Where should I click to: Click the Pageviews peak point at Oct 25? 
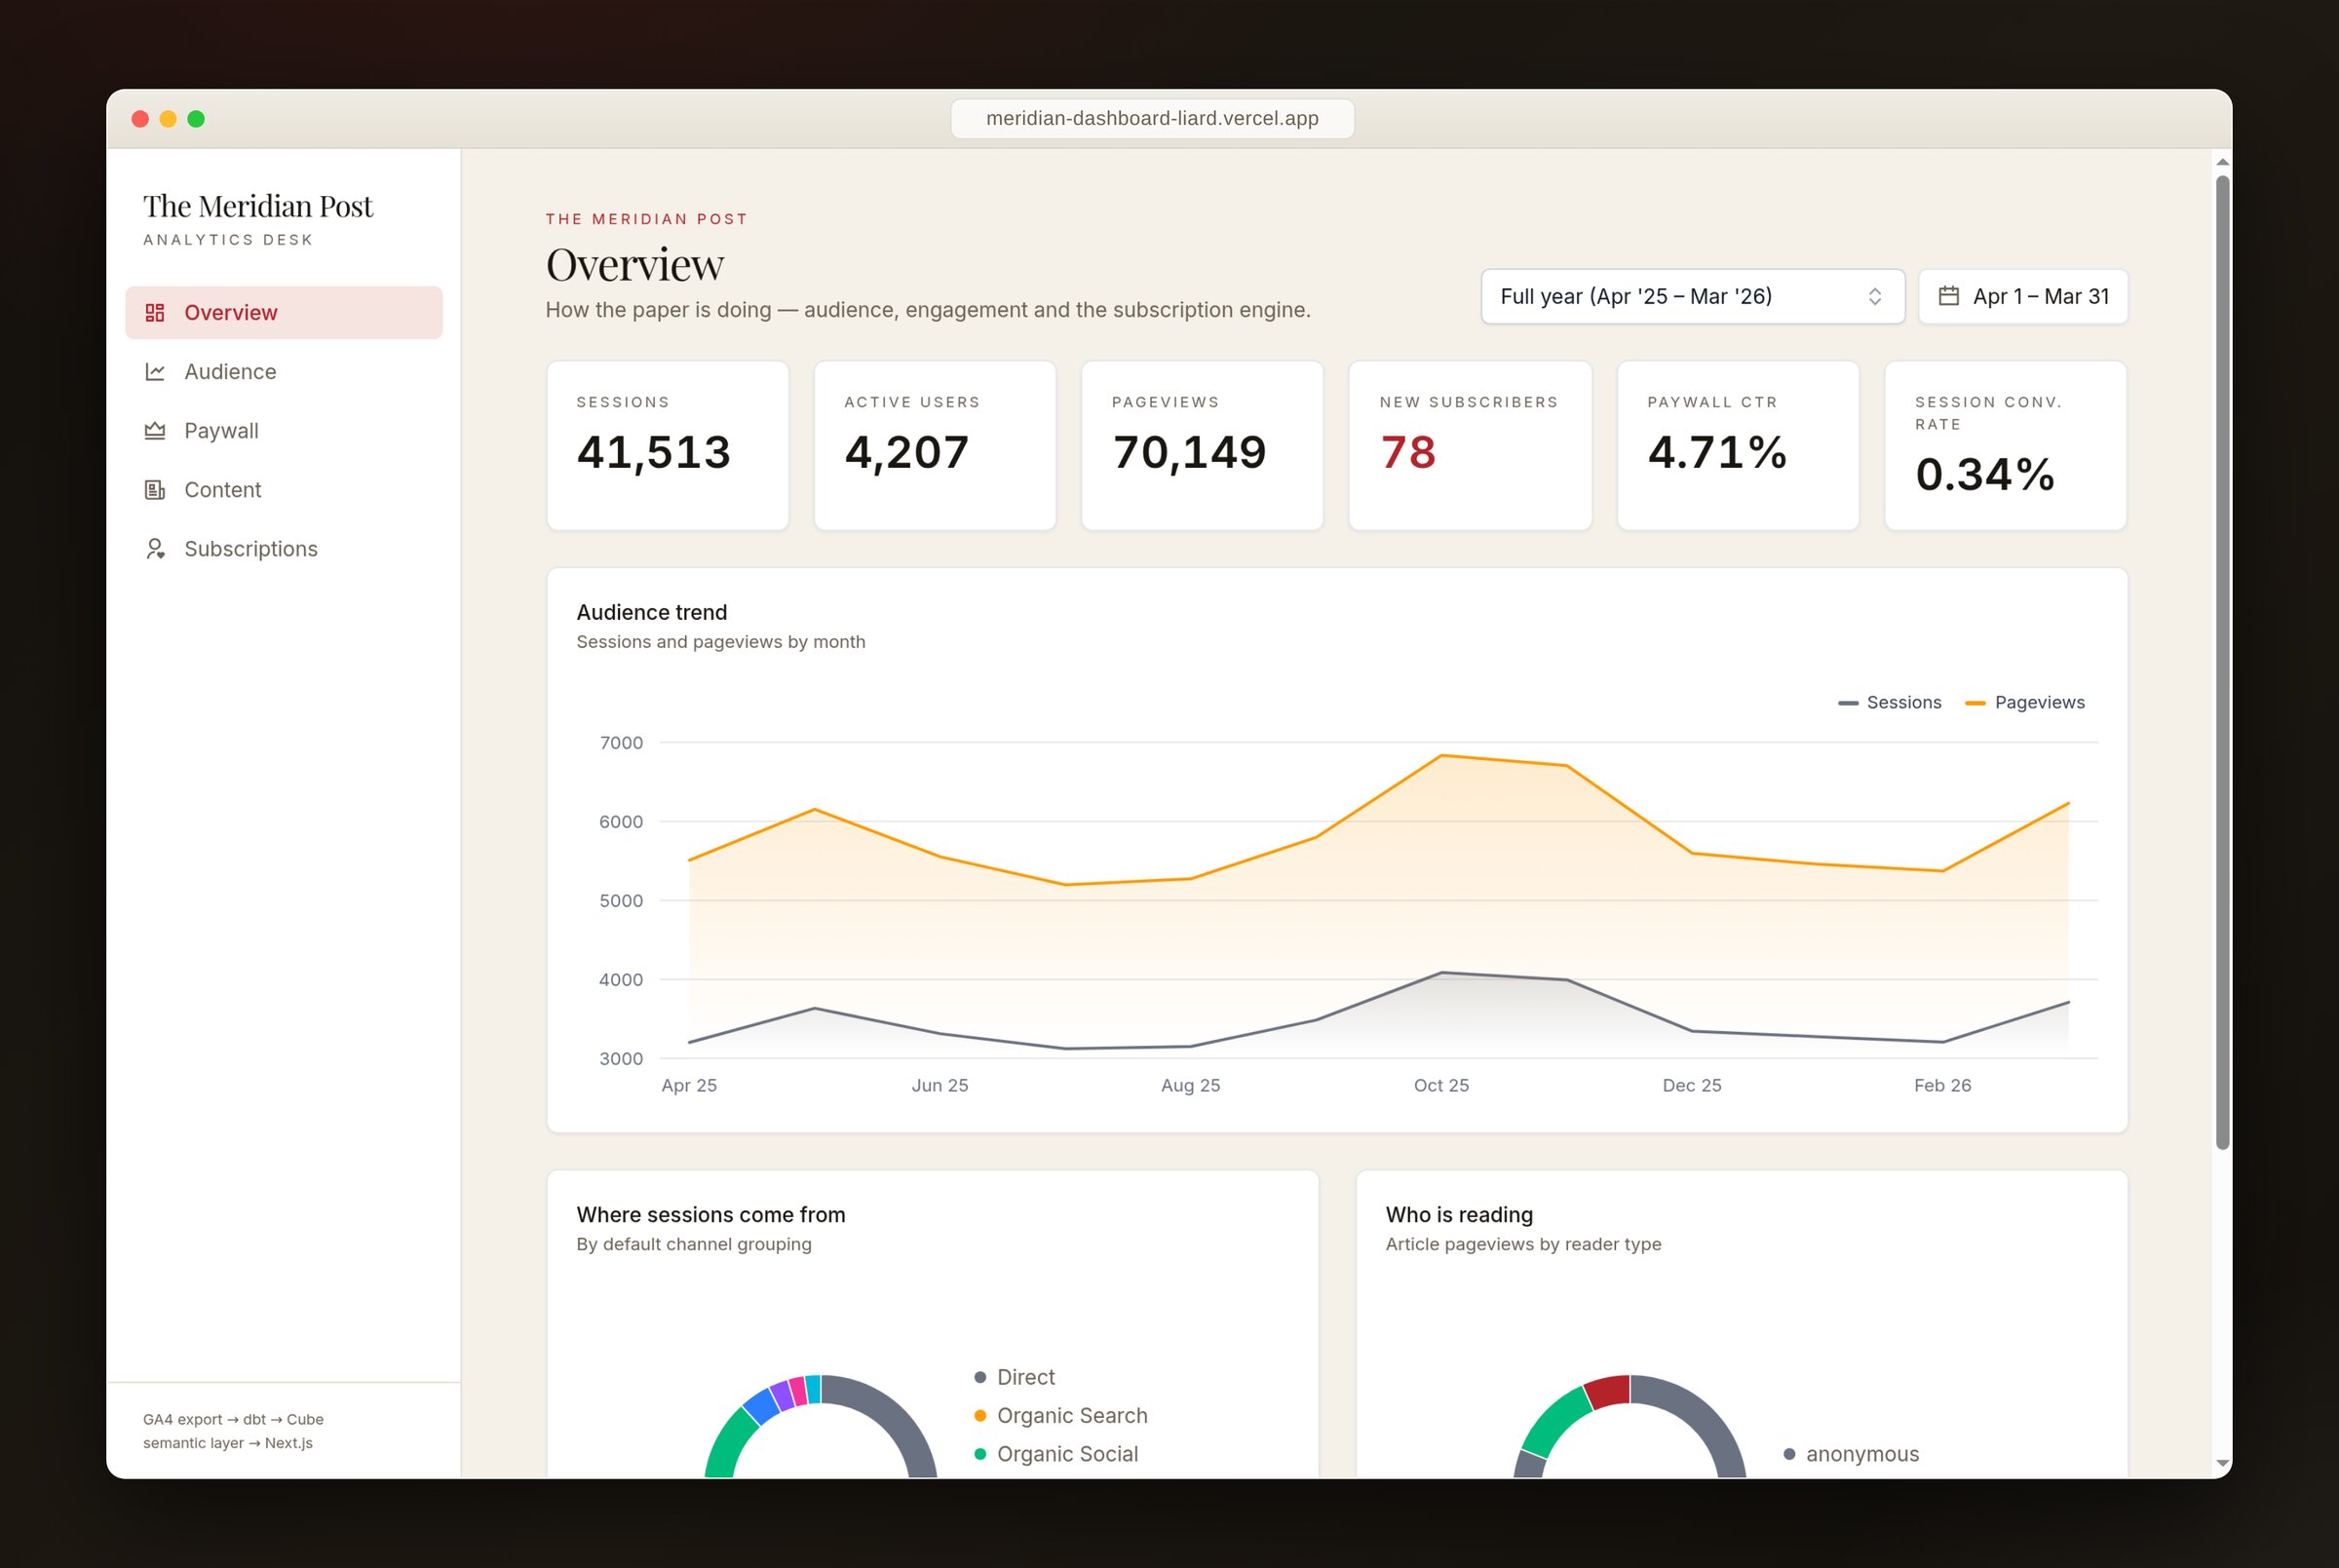tap(1441, 755)
